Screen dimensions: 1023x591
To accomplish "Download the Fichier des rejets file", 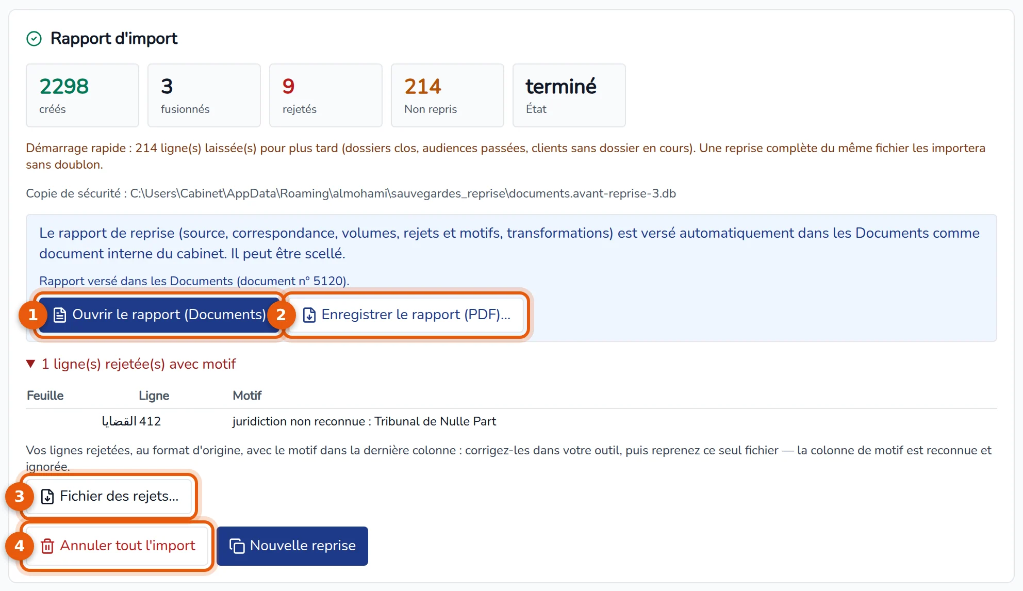I will (109, 496).
